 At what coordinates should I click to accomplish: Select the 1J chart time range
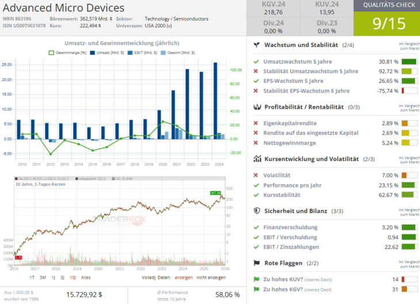54,277
